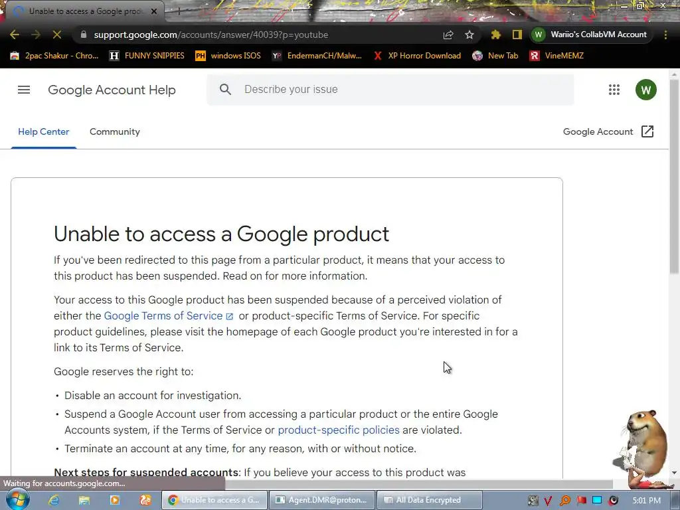Open the Google apps grid
680x510 pixels.
point(614,90)
